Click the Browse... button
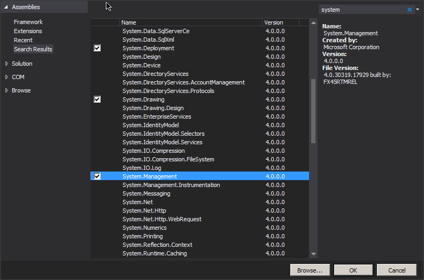Viewport: 424px width, 280px height. pyautogui.click(x=310, y=270)
